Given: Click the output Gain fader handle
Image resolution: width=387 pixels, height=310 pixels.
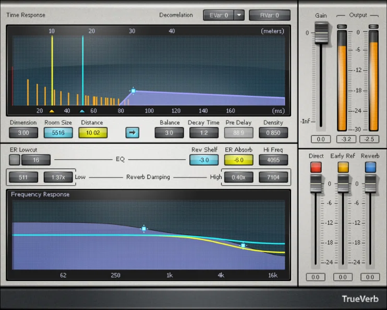Looking at the screenshot, I should point(321,33).
